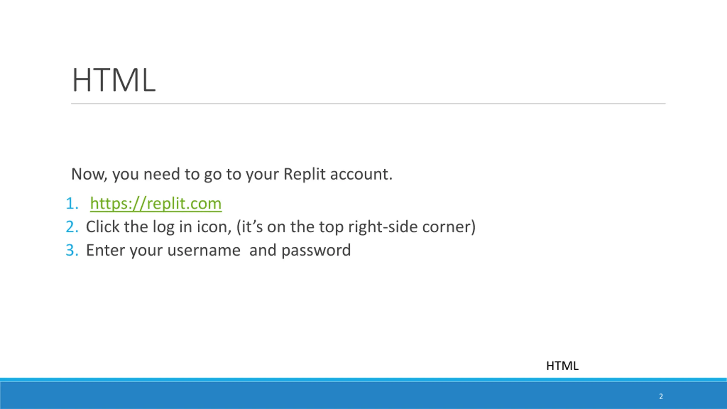Click the word 'username' in step 3
This screenshot has height=409, width=727.
[x=204, y=250]
